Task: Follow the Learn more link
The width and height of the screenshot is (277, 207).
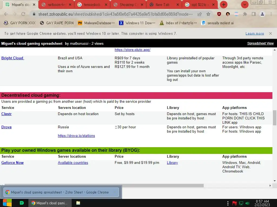Action: 255,33
